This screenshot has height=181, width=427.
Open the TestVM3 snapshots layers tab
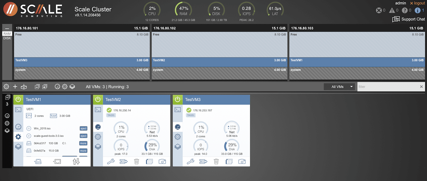point(178,146)
